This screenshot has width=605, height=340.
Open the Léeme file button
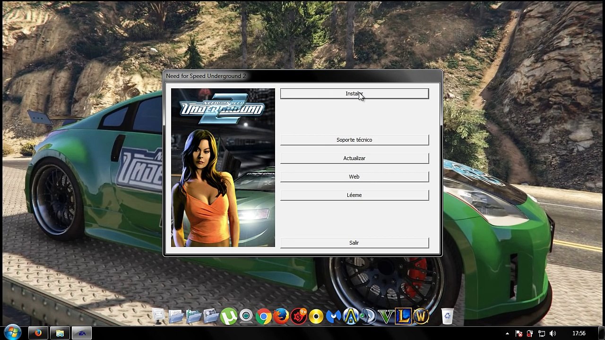[x=354, y=195]
